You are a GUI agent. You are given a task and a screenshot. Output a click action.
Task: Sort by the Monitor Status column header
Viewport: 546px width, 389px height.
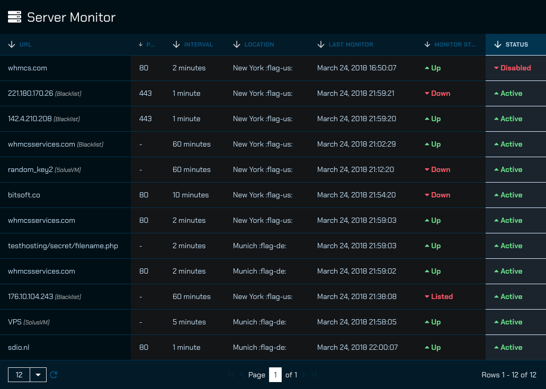click(454, 44)
